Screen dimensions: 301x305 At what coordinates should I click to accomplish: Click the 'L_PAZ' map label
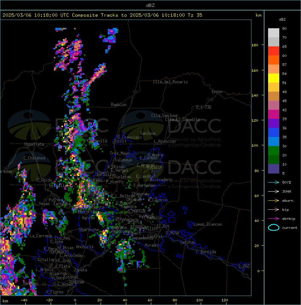[x=244, y=266]
